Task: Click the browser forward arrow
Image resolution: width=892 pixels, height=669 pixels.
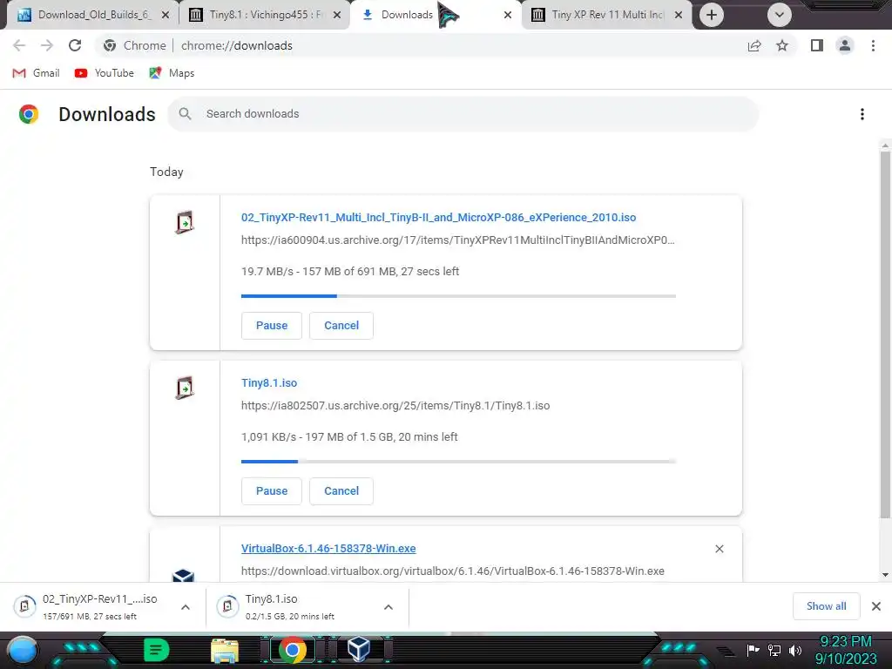Action: point(47,45)
